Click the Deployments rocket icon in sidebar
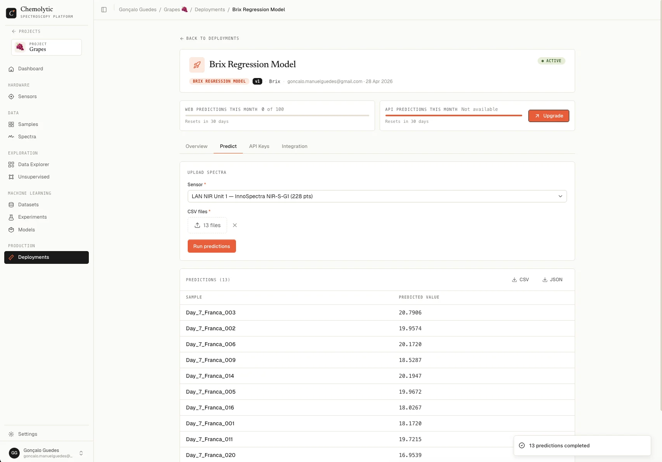The height and width of the screenshot is (462, 662). point(11,257)
